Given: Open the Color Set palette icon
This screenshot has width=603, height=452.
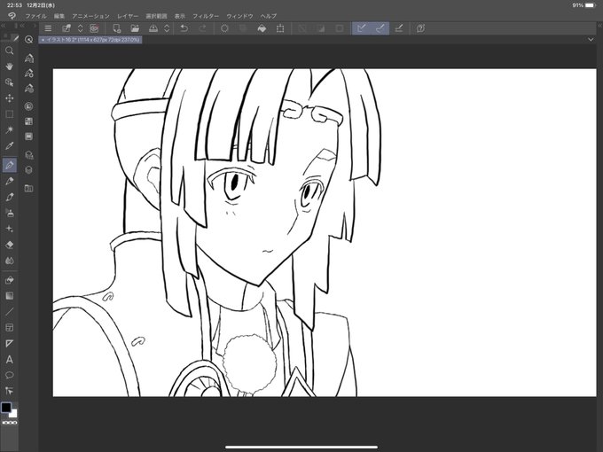Looking at the screenshot, I should (x=29, y=121).
